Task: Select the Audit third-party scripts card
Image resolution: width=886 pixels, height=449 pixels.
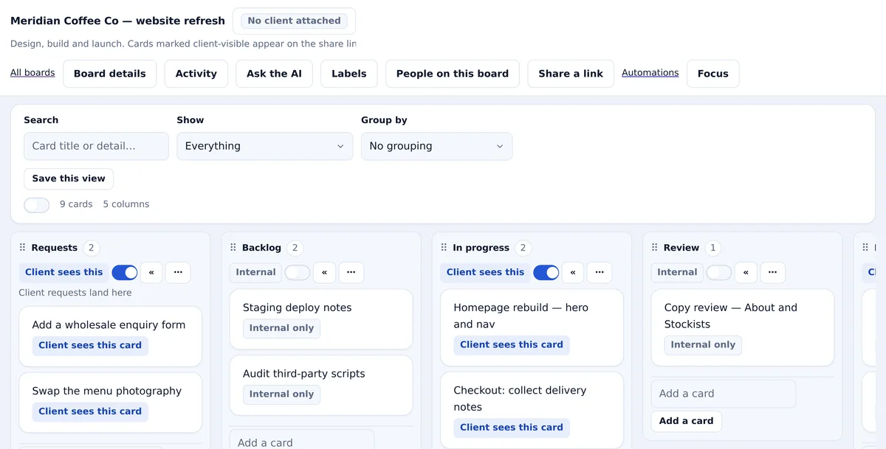Action: [321, 386]
